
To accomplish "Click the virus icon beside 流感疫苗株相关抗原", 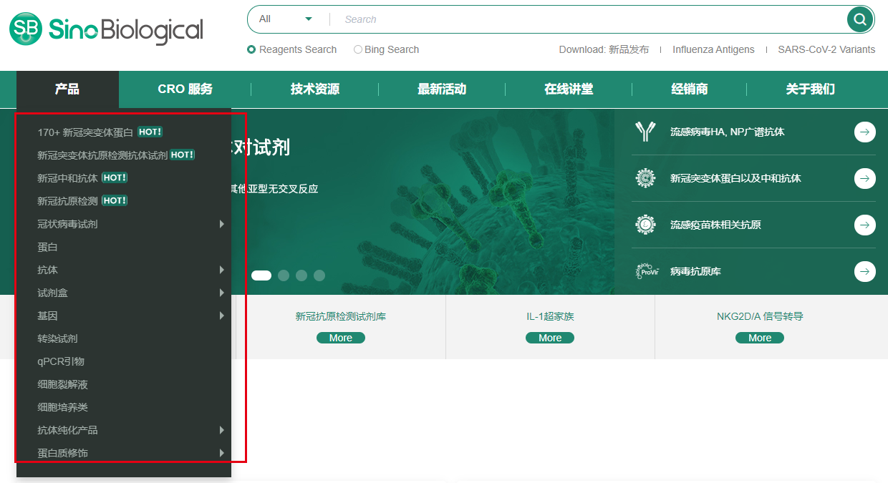I will click(x=646, y=225).
